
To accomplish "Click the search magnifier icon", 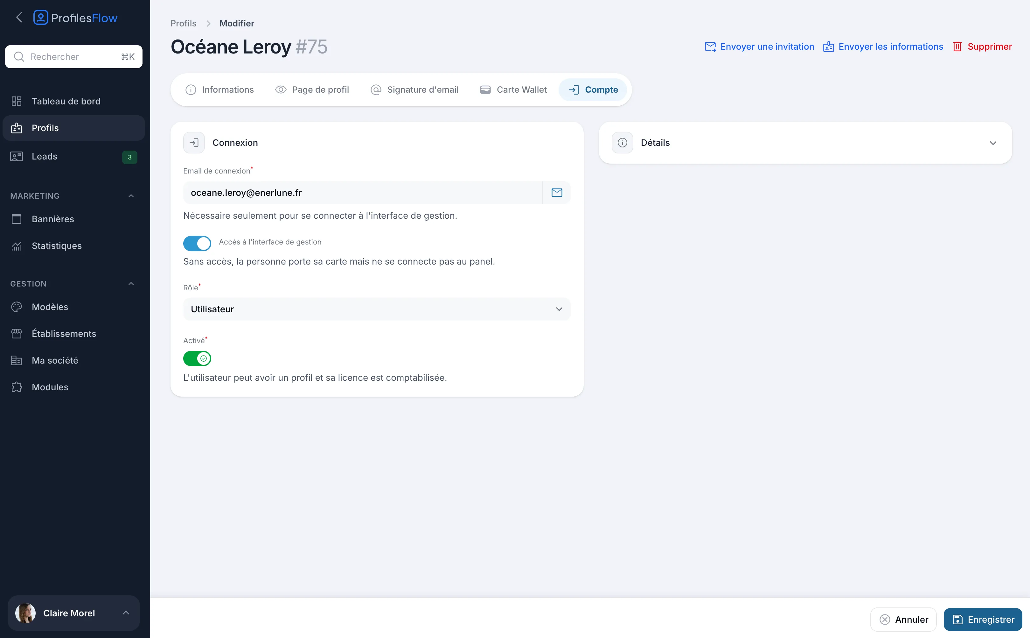I will pos(19,57).
